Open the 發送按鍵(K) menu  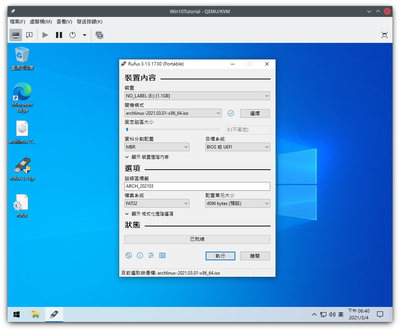89,22
